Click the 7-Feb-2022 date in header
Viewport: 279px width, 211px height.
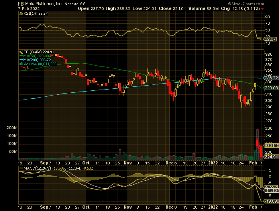click(x=29, y=8)
